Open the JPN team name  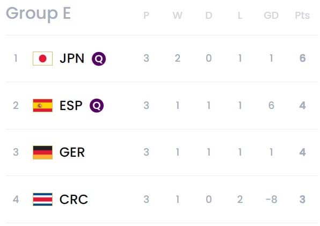[x=72, y=59]
